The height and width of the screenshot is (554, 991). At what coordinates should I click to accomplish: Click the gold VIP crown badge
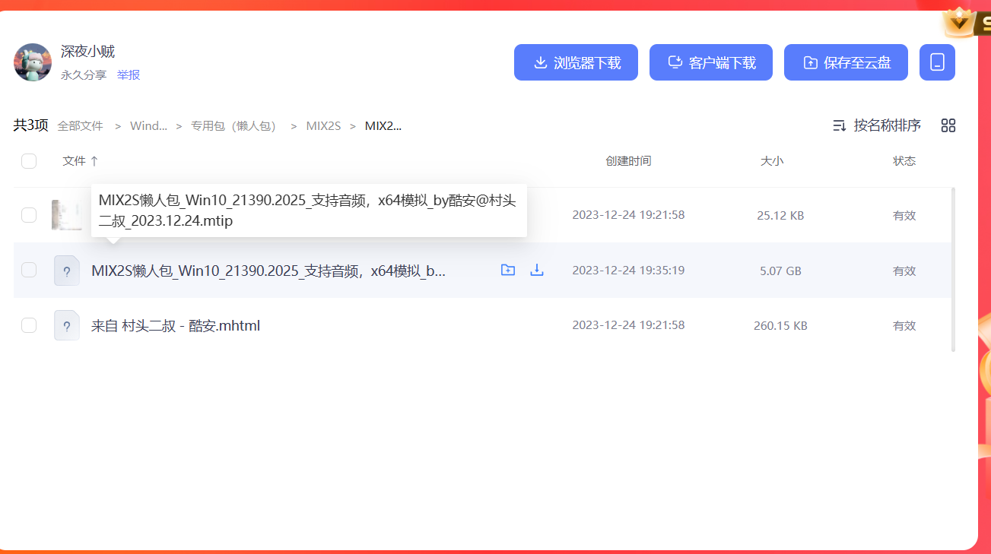point(961,23)
